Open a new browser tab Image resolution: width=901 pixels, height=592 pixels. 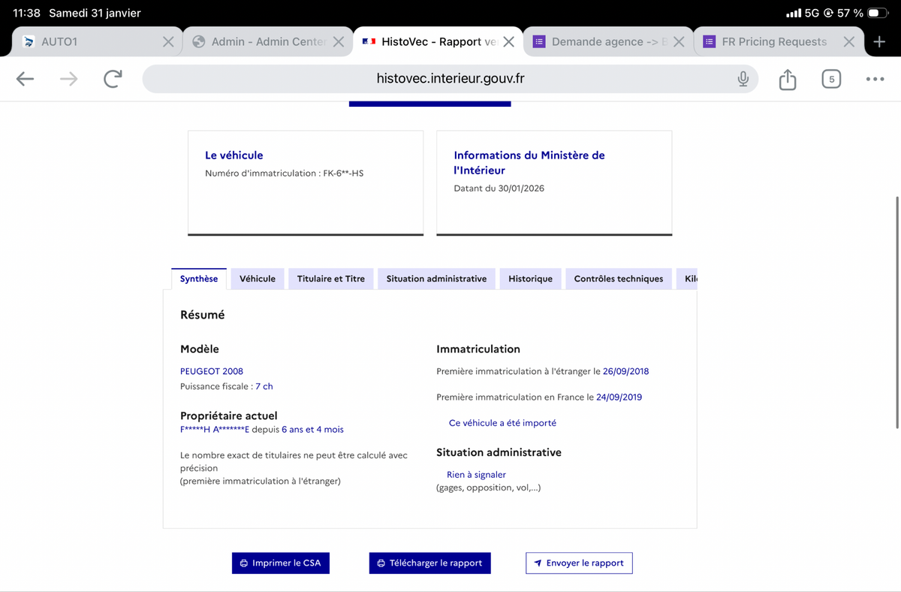pyautogui.click(x=879, y=42)
